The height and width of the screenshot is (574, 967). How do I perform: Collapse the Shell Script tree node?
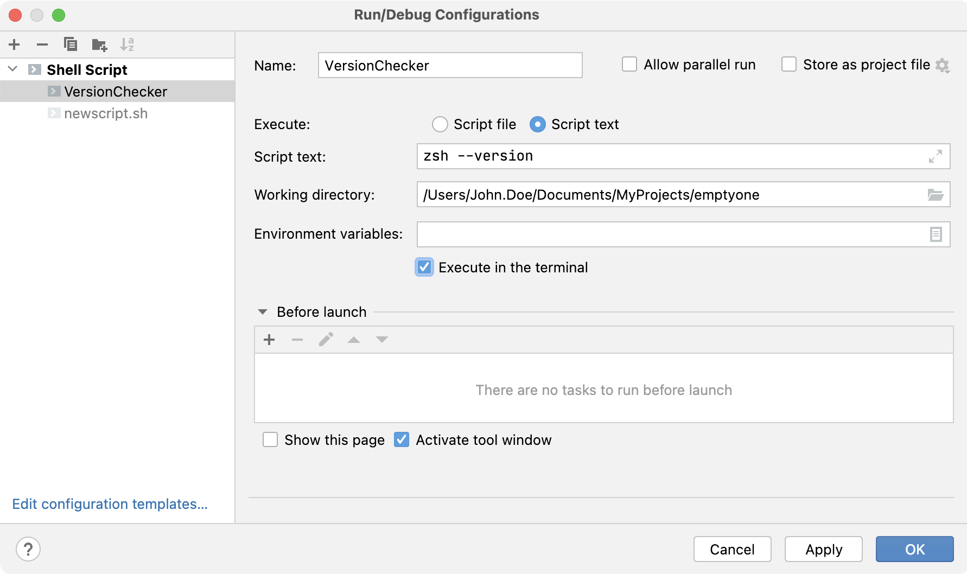pos(12,69)
